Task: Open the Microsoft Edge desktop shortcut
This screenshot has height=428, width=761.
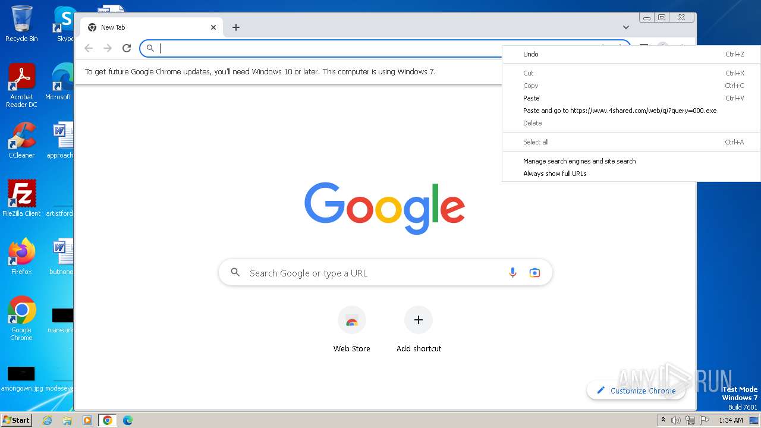Action: pyautogui.click(x=59, y=82)
